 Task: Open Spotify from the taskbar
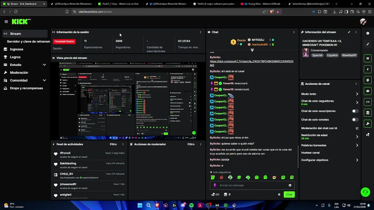pos(191,205)
